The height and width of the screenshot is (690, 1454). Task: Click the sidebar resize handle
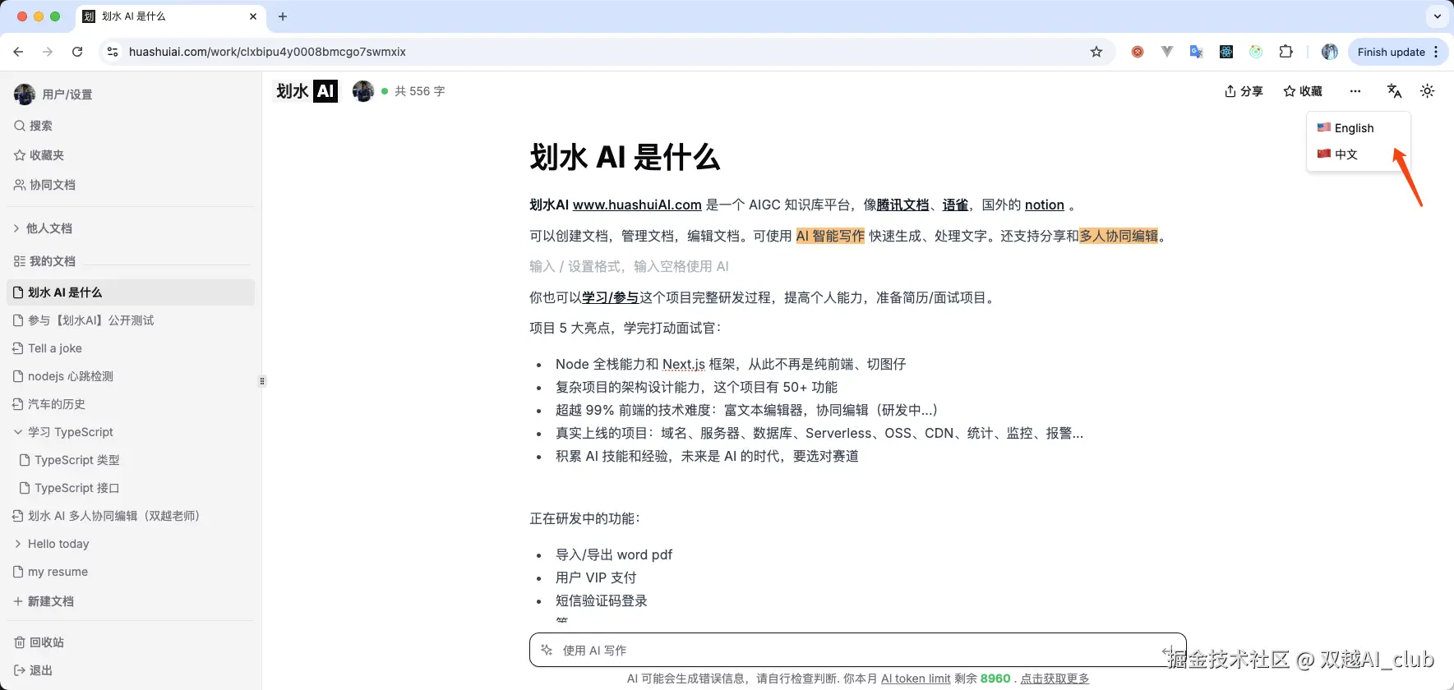[262, 381]
